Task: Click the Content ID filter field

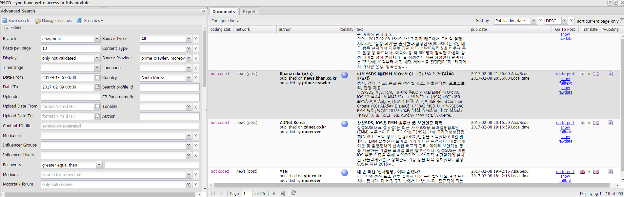Action: (x=120, y=126)
